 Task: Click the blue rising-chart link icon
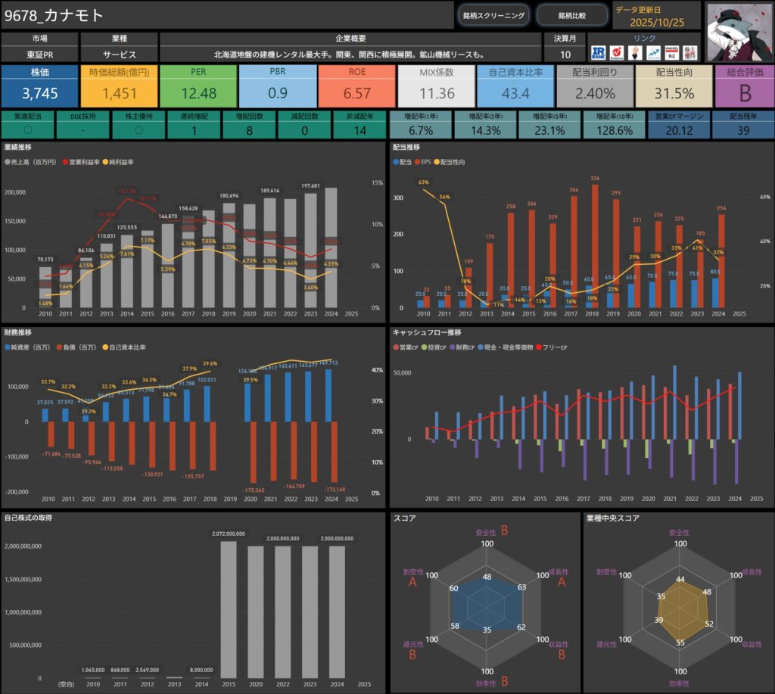653,53
